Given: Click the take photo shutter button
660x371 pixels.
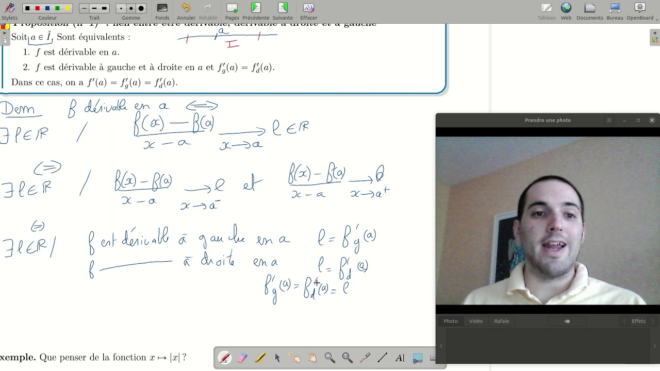Looking at the screenshot, I should (x=567, y=321).
